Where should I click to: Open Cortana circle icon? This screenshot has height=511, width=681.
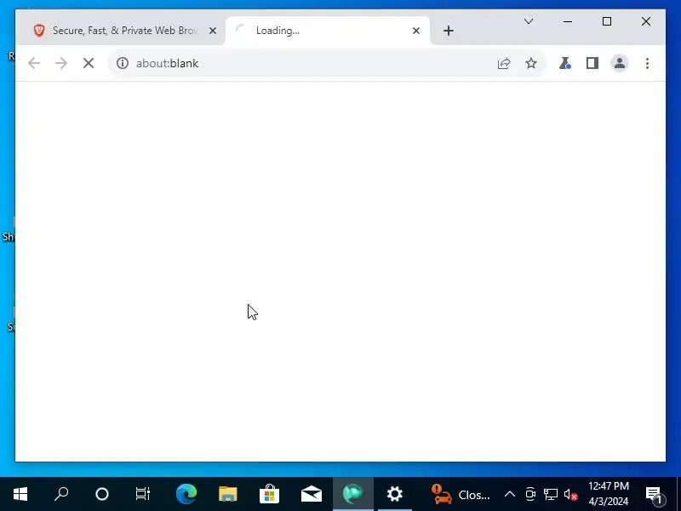(102, 494)
